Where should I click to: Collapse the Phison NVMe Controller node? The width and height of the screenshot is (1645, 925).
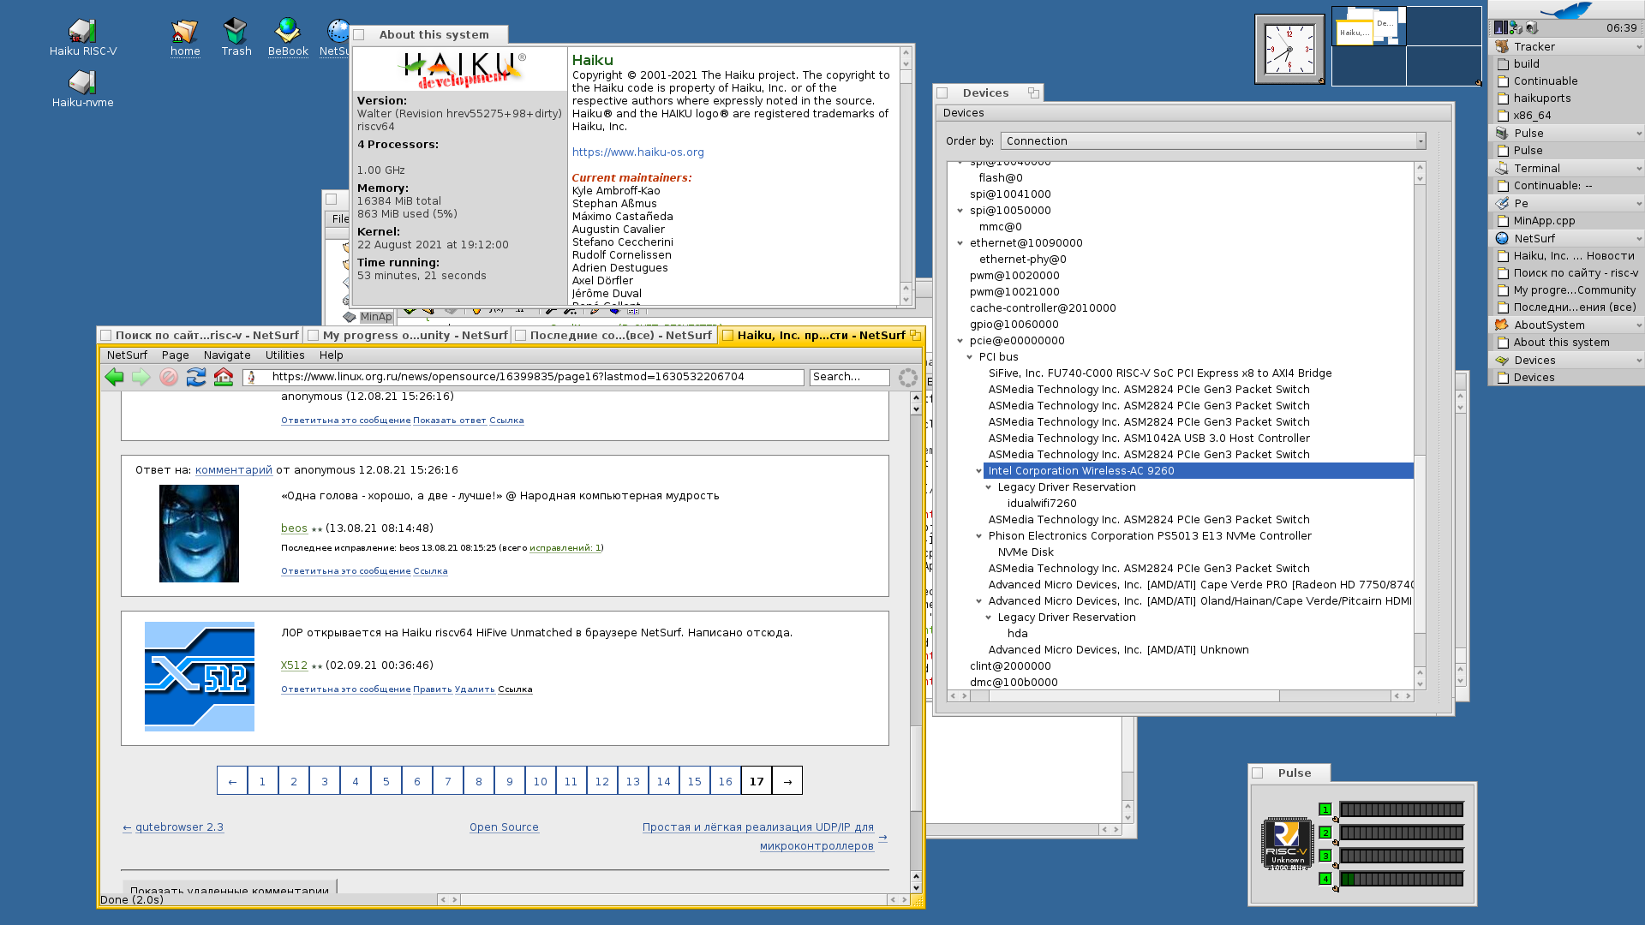(979, 536)
